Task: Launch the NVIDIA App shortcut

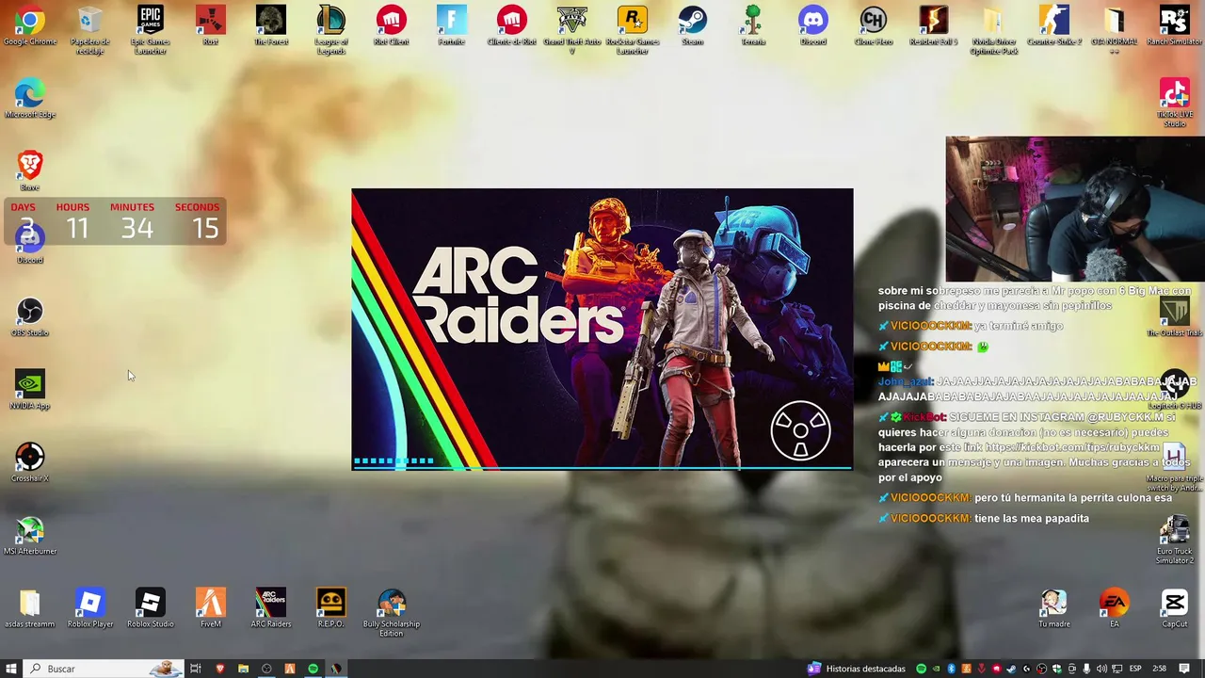Action: click(29, 390)
